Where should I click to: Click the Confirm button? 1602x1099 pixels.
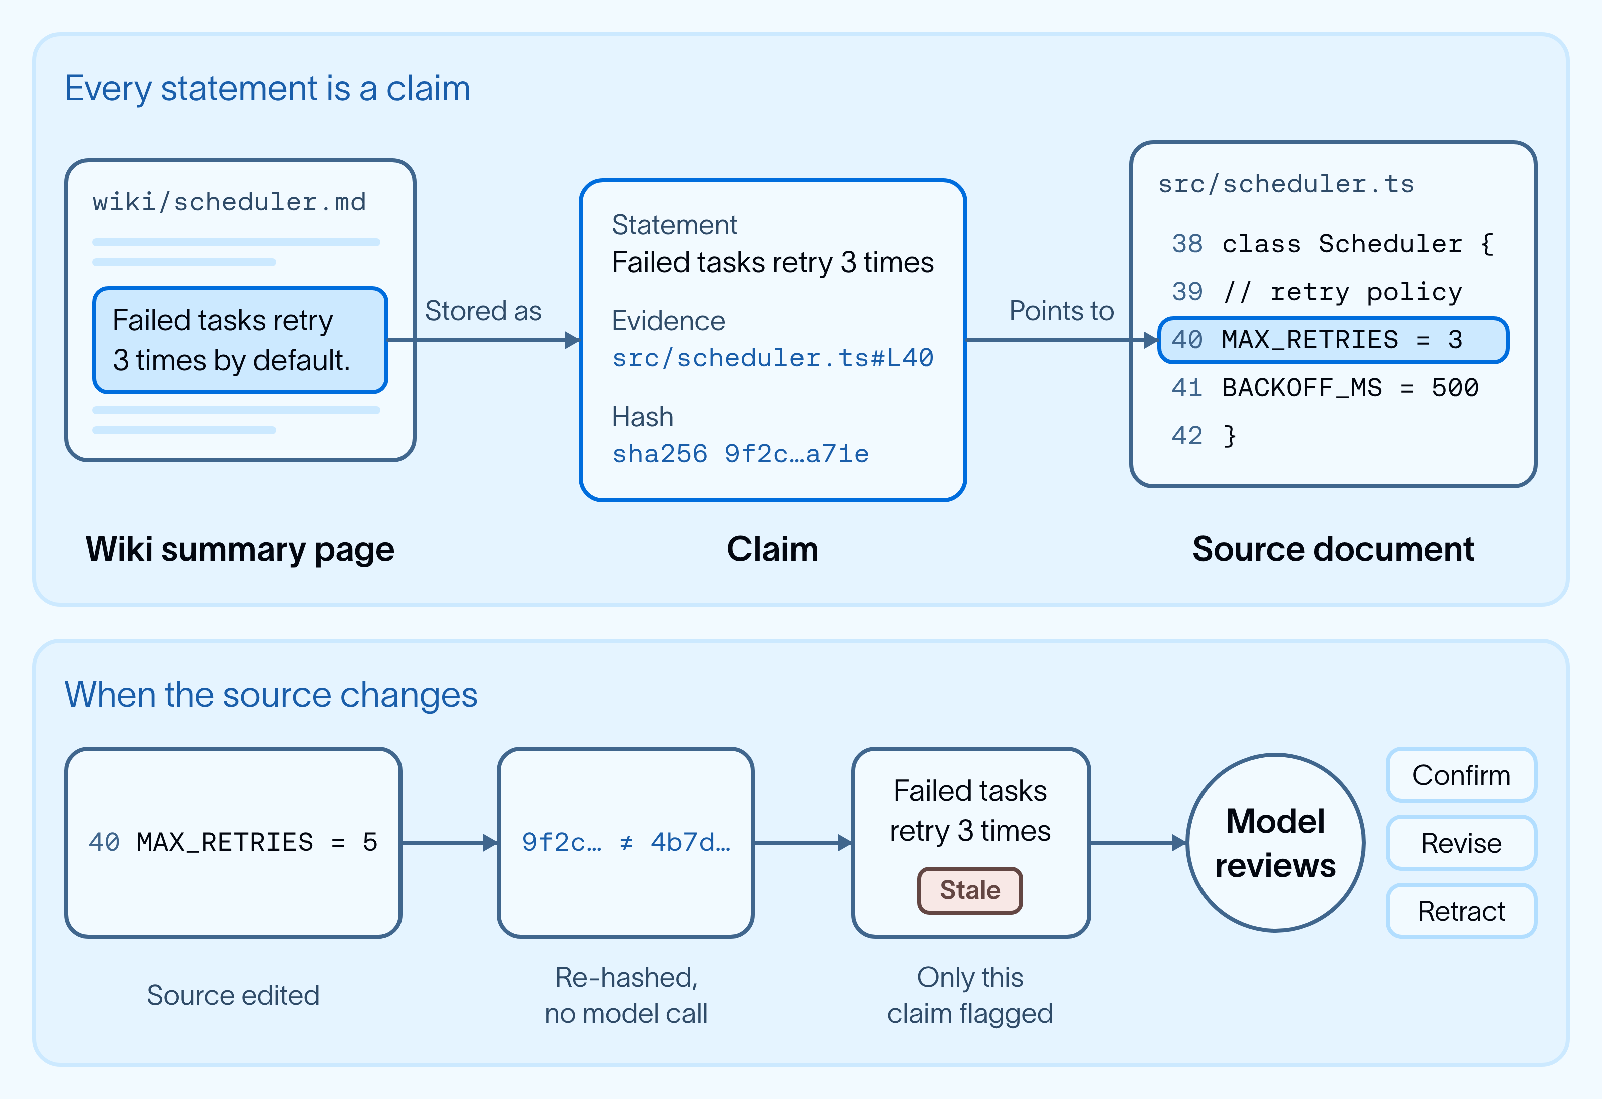click(1461, 775)
